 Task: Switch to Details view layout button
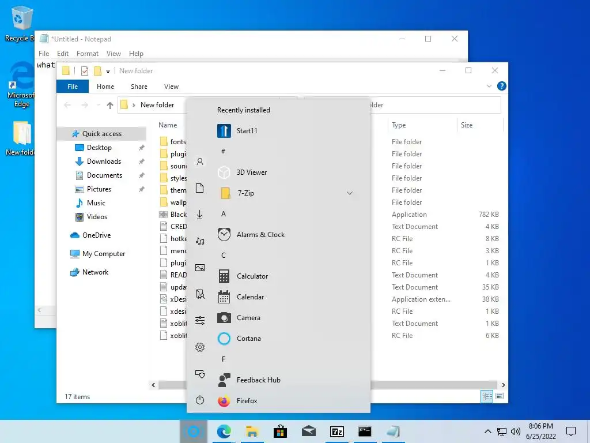(487, 396)
